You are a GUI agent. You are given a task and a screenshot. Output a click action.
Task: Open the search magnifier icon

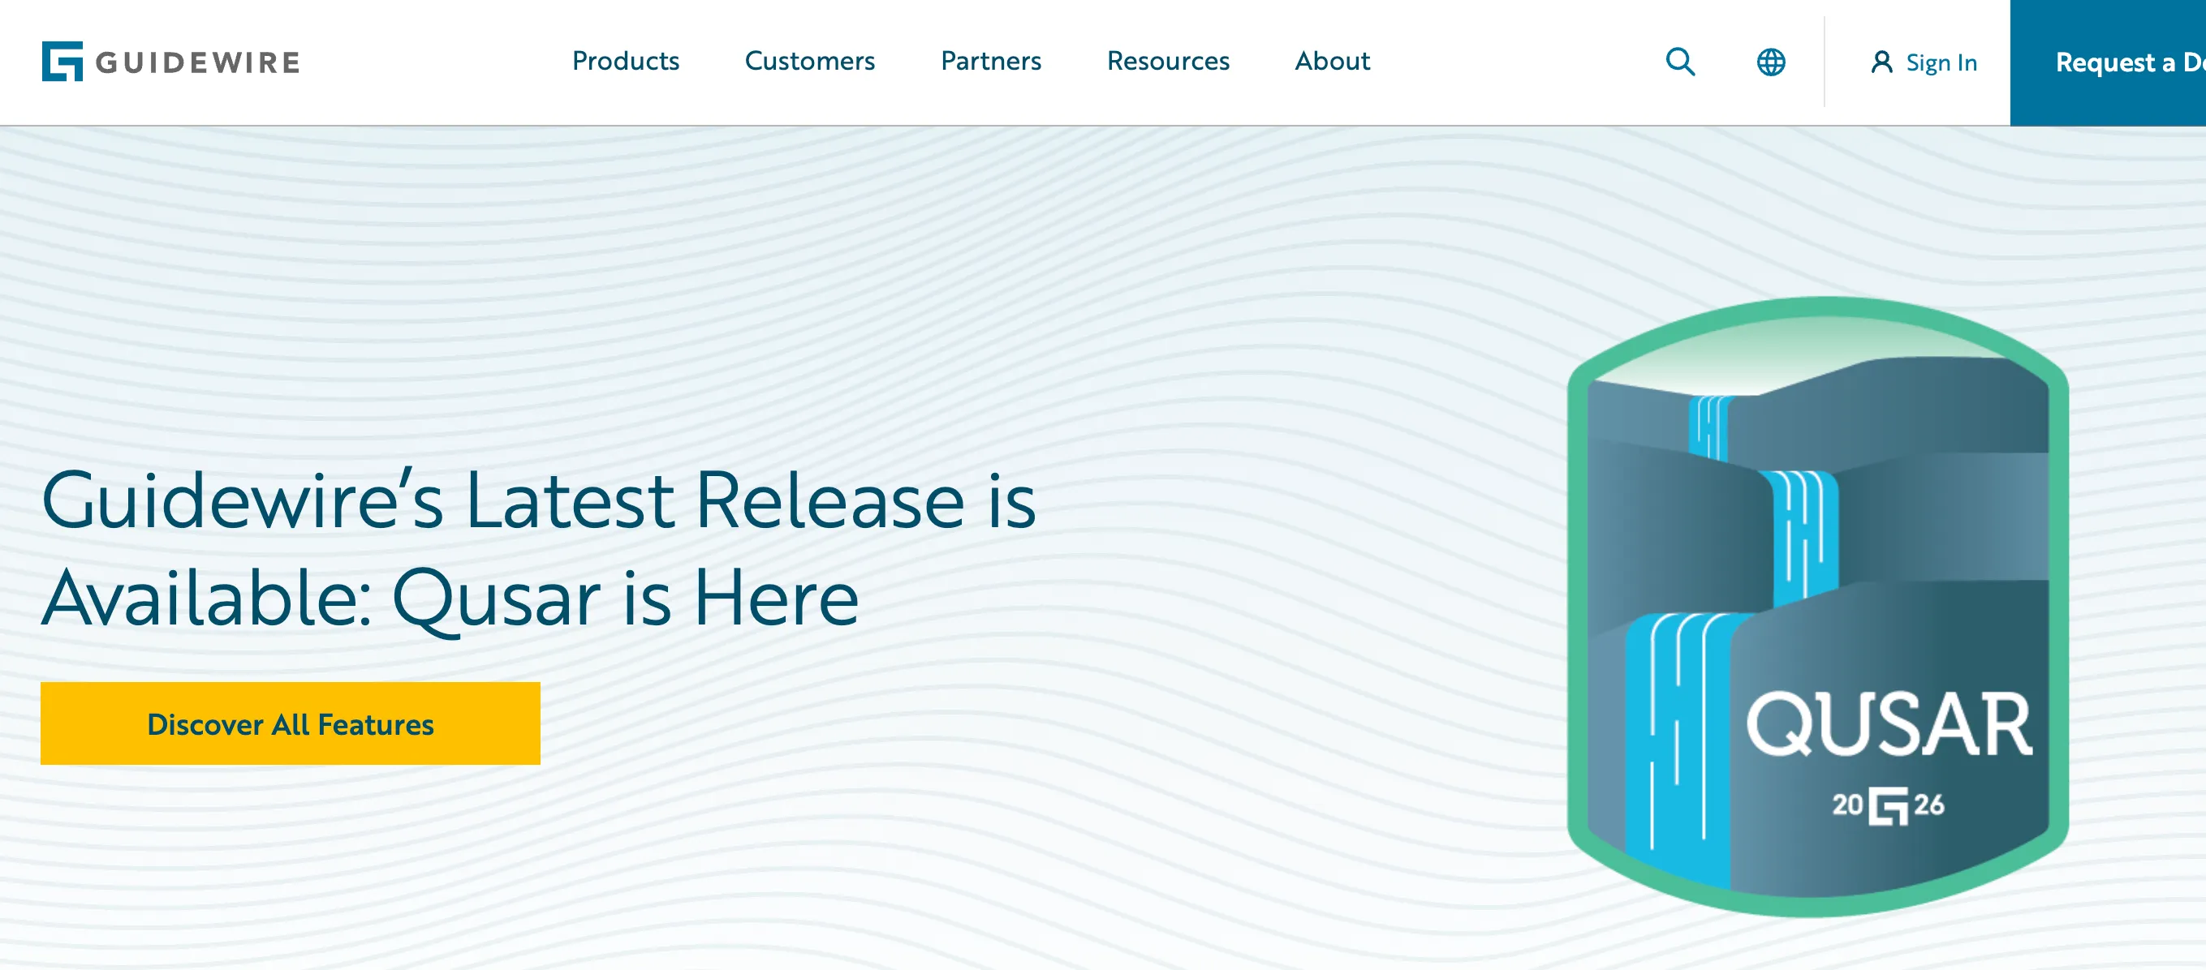click(x=1680, y=62)
